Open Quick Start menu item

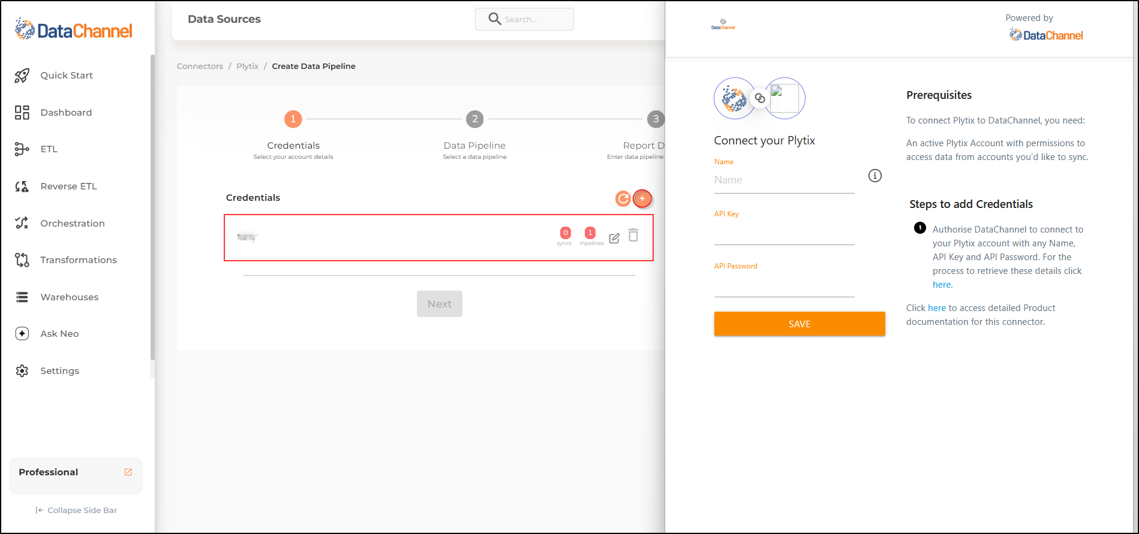coord(67,76)
